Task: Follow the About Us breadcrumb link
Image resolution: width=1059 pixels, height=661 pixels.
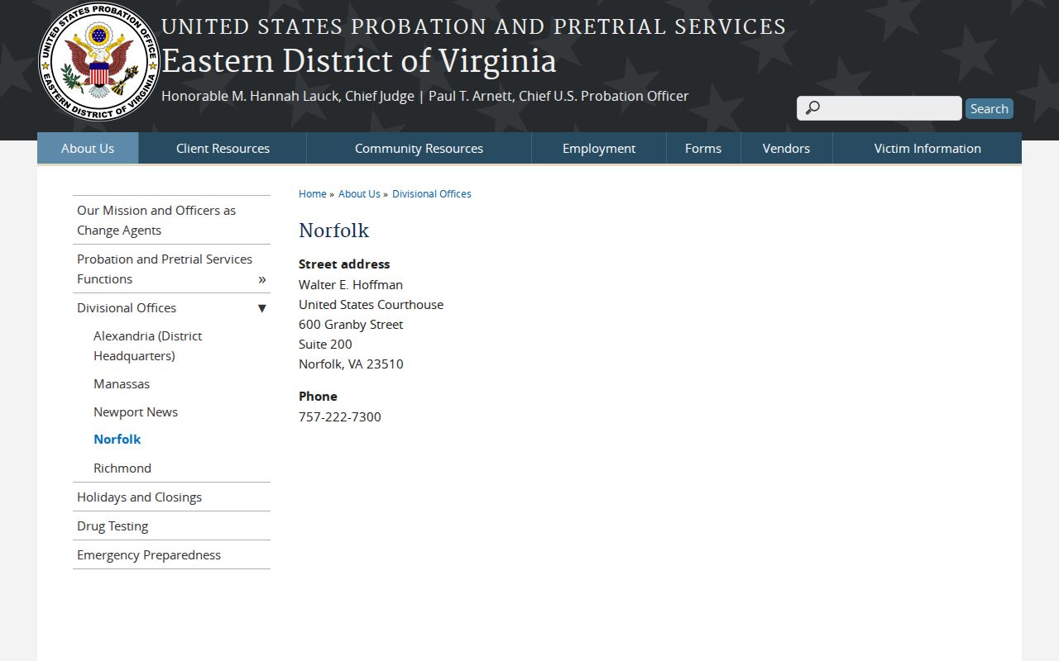Action: tap(359, 194)
